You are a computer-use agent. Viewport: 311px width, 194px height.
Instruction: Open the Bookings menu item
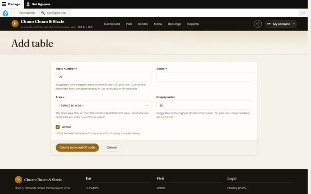[x=175, y=24]
